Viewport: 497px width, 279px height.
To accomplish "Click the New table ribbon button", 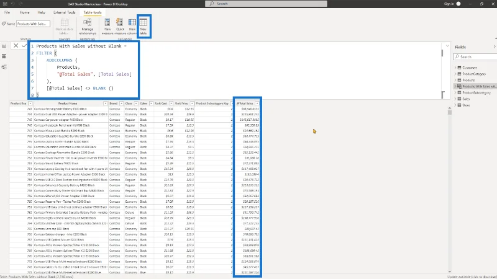I will (x=144, y=27).
